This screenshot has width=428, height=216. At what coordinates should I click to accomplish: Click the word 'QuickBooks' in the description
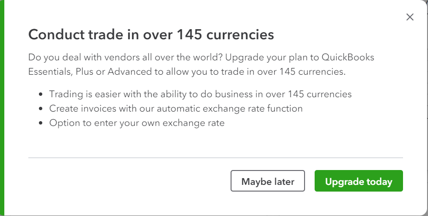(348, 57)
